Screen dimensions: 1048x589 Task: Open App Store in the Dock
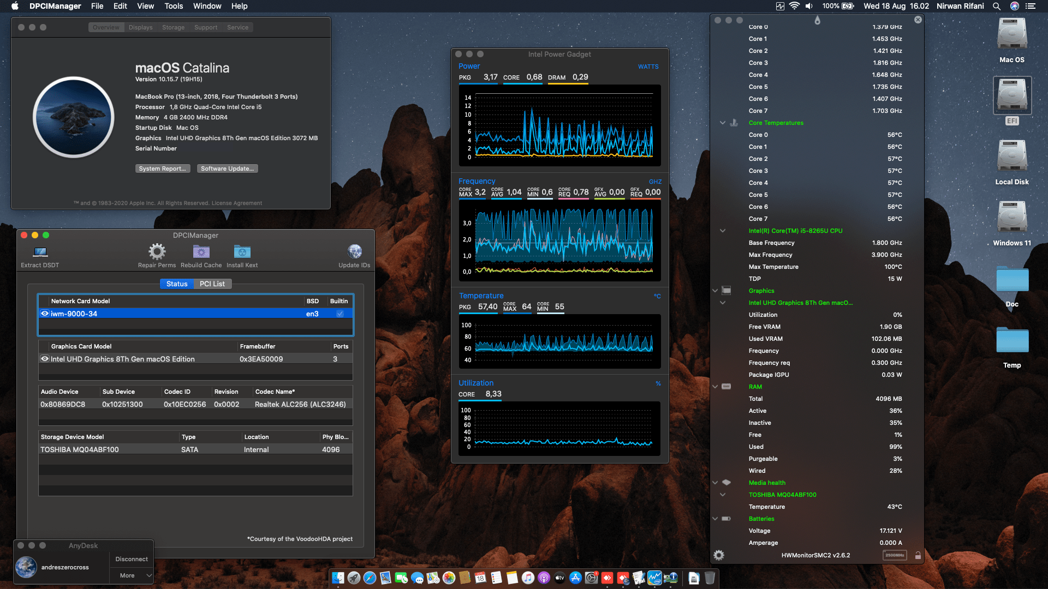point(575,578)
